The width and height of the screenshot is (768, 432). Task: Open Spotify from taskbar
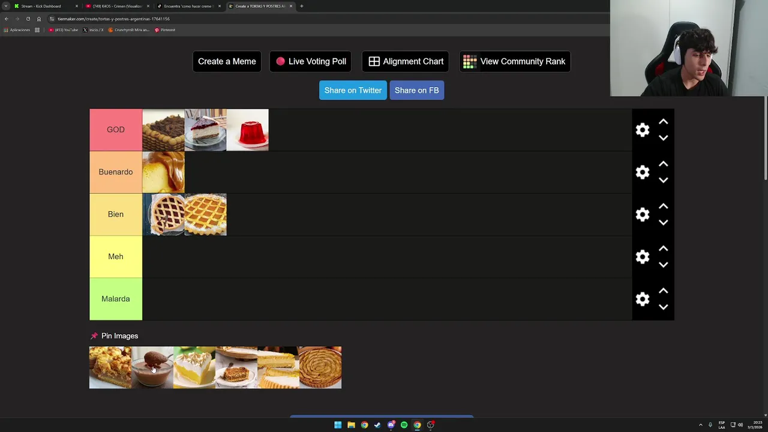pyautogui.click(x=404, y=425)
